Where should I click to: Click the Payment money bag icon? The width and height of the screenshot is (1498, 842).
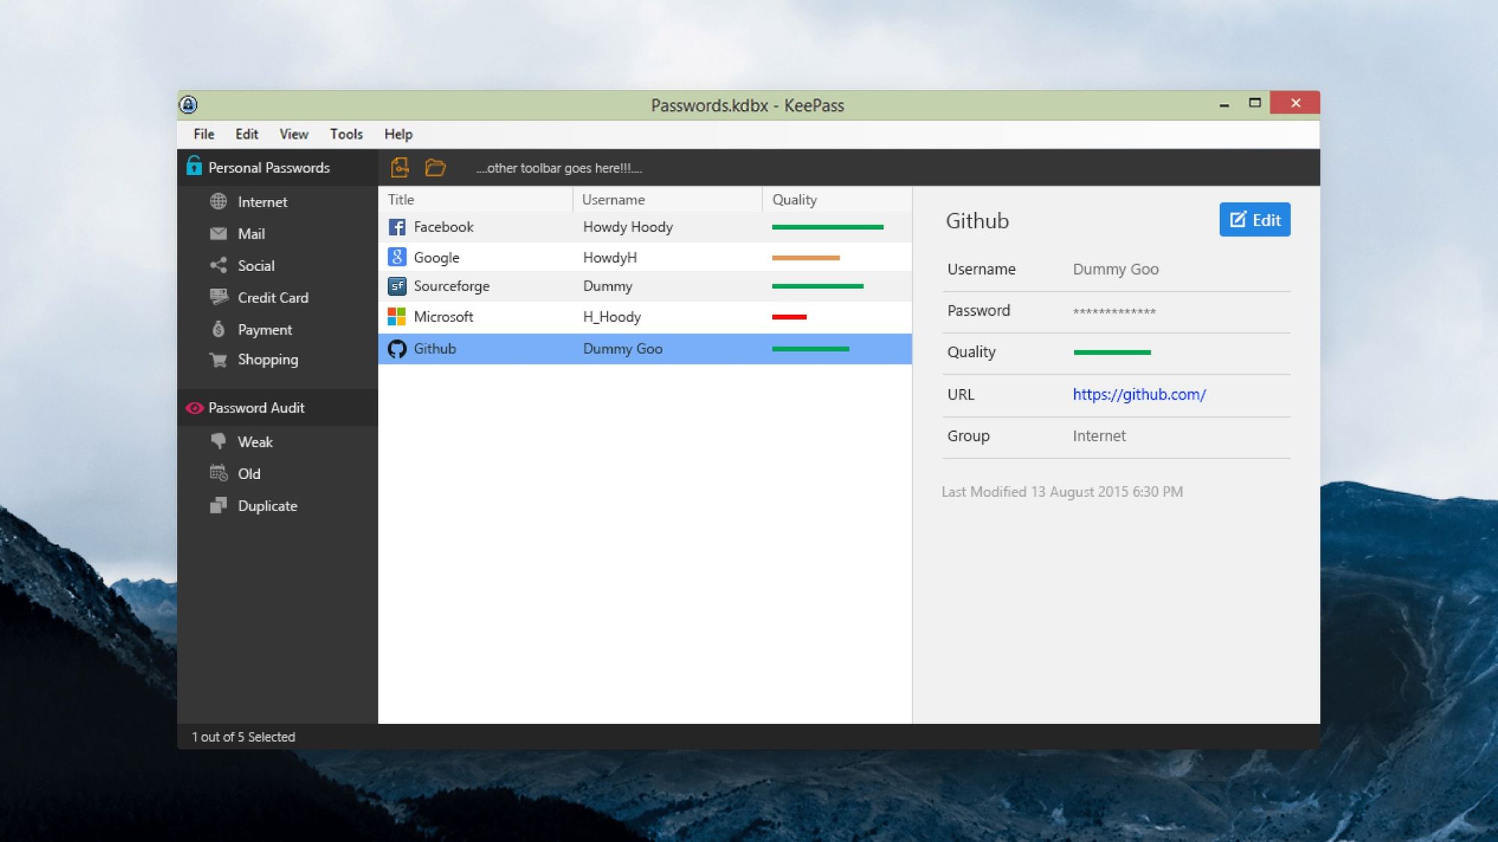click(x=218, y=329)
